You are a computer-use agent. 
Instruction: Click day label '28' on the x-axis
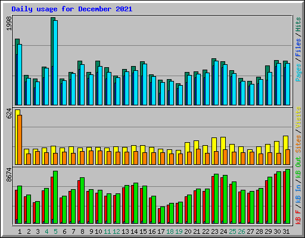(x=259, y=231)
